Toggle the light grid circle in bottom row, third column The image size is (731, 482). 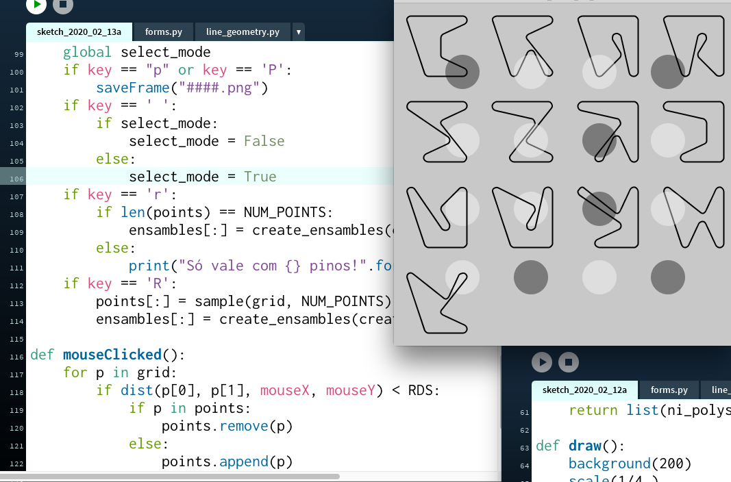pyautogui.click(x=599, y=277)
